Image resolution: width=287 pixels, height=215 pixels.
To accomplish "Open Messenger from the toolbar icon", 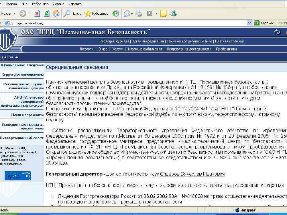I will point(173,14).
